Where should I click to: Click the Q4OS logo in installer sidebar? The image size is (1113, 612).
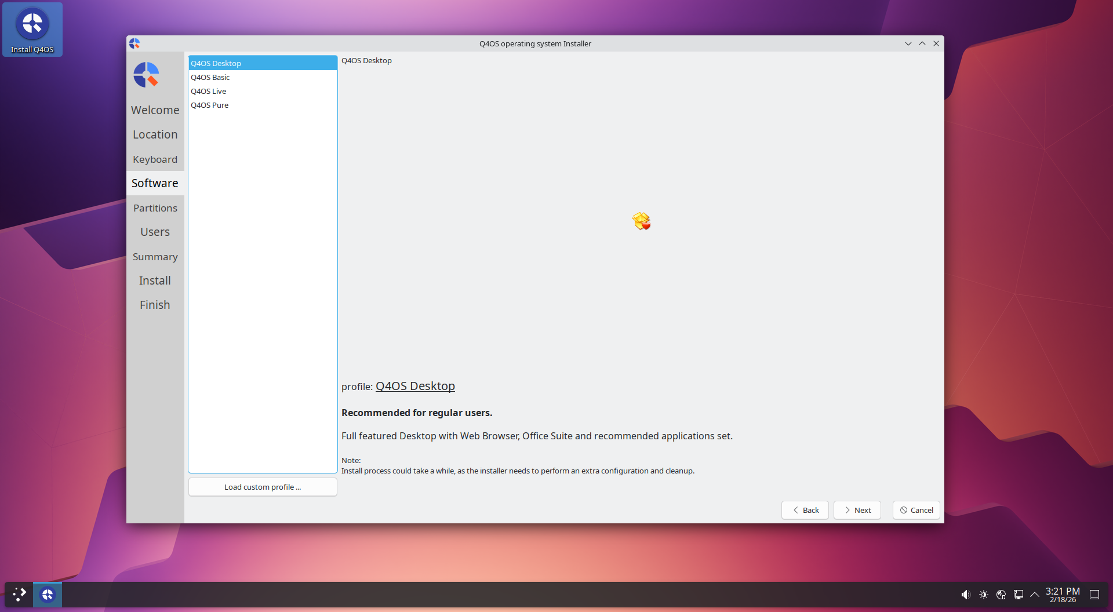coord(146,75)
